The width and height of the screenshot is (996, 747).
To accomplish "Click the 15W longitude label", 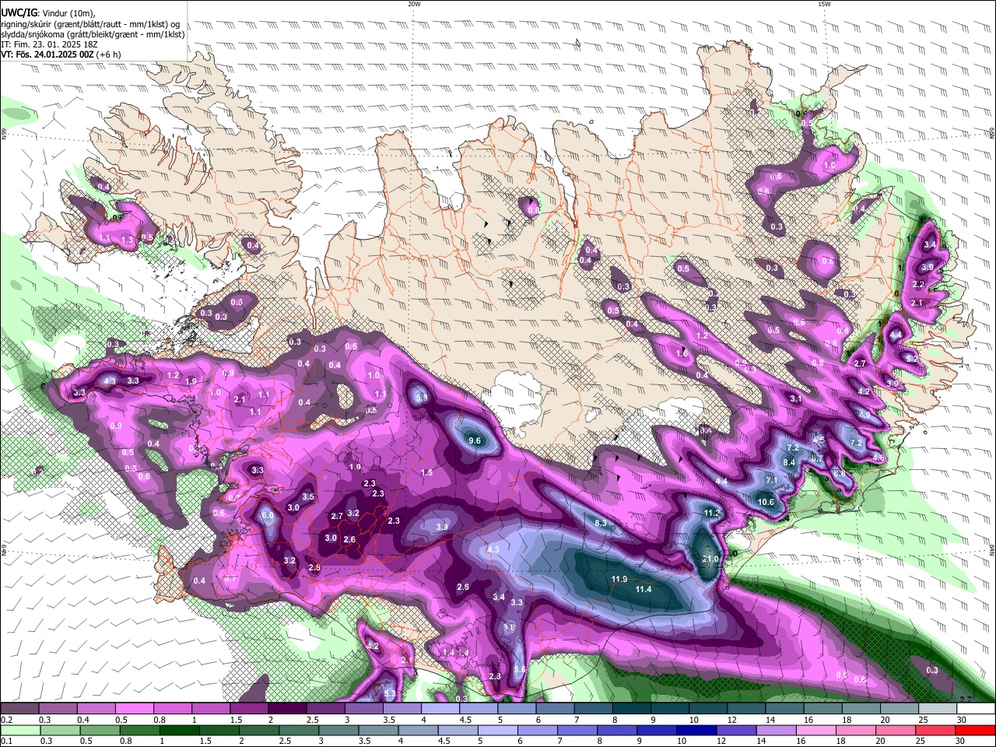I will [824, 4].
